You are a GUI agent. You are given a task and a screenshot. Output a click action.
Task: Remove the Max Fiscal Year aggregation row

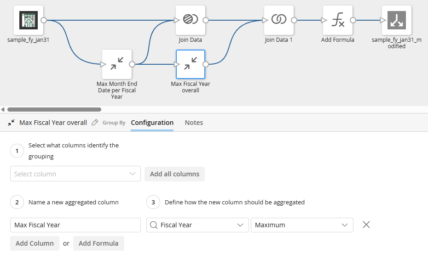(x=366, y=225)
